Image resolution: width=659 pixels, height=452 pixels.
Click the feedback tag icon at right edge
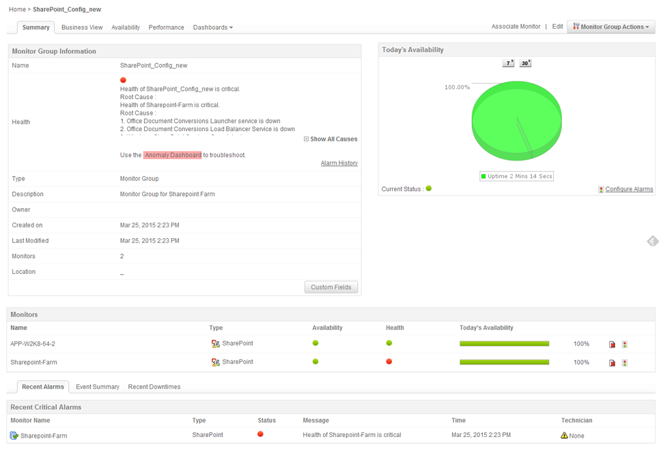(x=653, y=241)
